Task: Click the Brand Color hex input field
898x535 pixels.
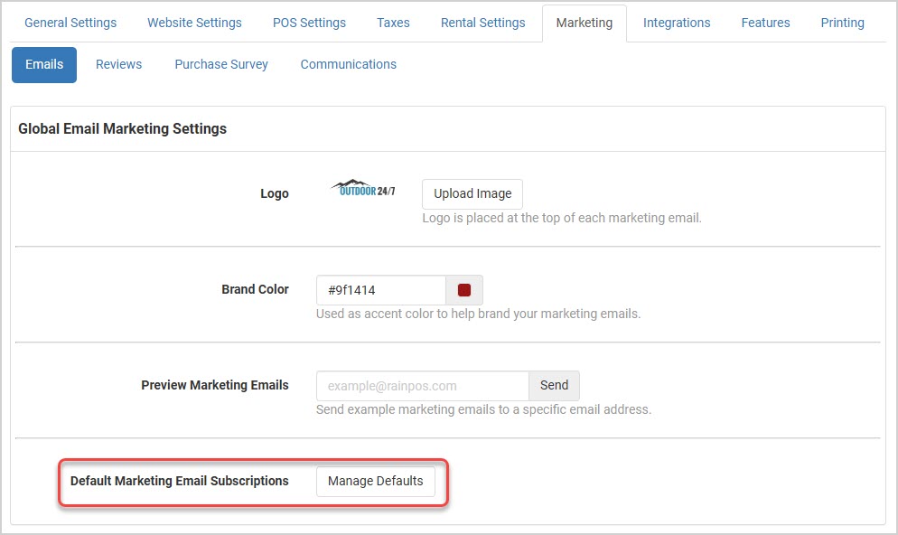Action: [381, 290]
